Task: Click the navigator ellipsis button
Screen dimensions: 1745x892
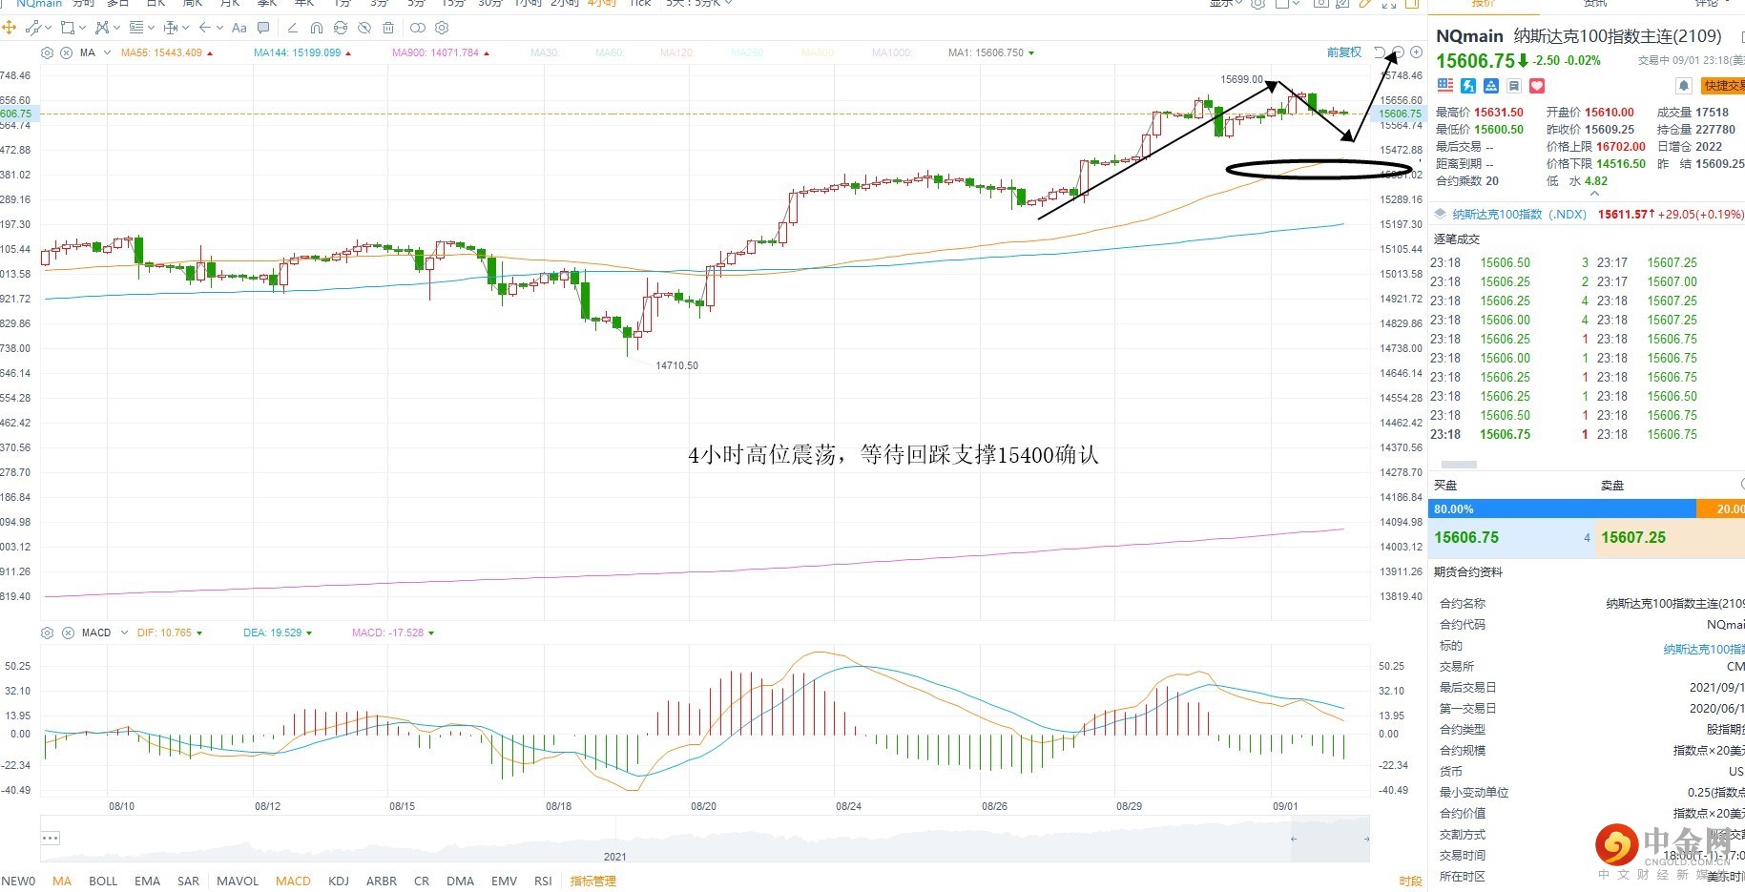Action: pos(51,838)
